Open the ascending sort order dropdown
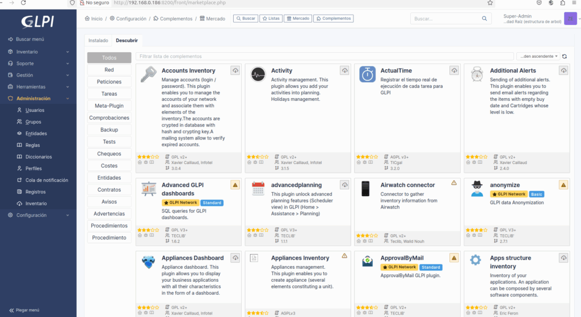 click(537, 57)
